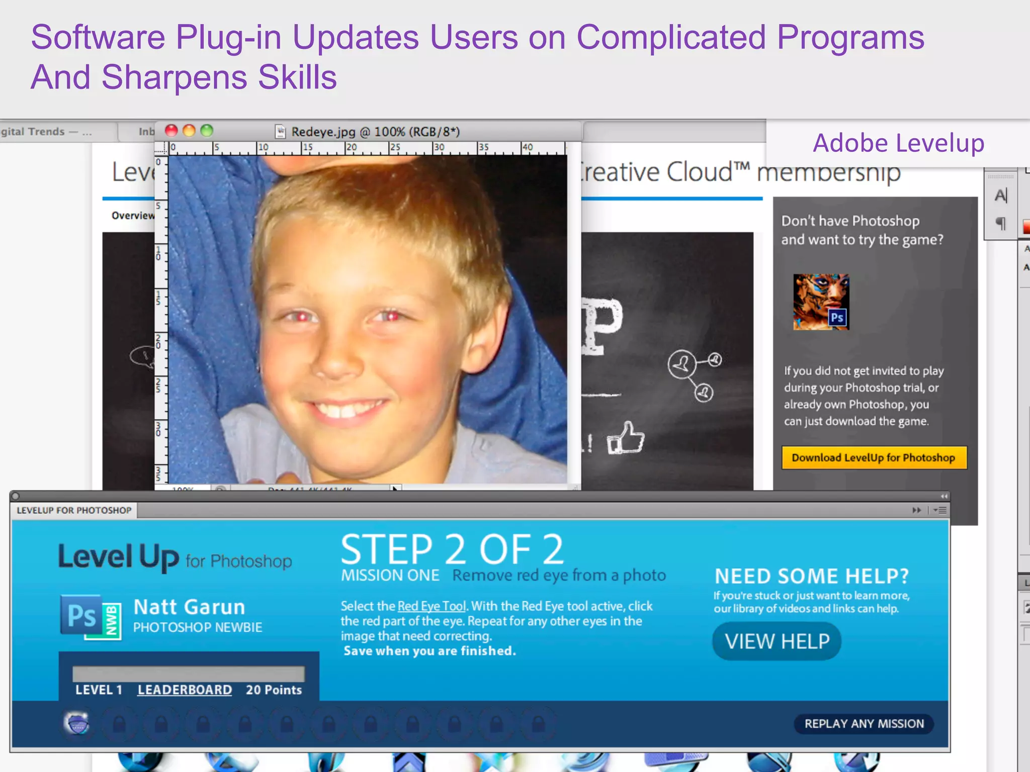Click the 'NEED SOME HELP?' heading
This screenshot has width=1030, height=772.
pyautogui.click(x=812, y=576)
